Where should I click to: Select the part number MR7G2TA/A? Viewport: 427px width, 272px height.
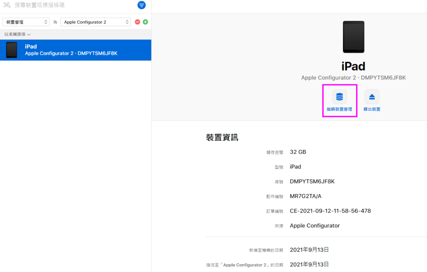click(306, 196)
